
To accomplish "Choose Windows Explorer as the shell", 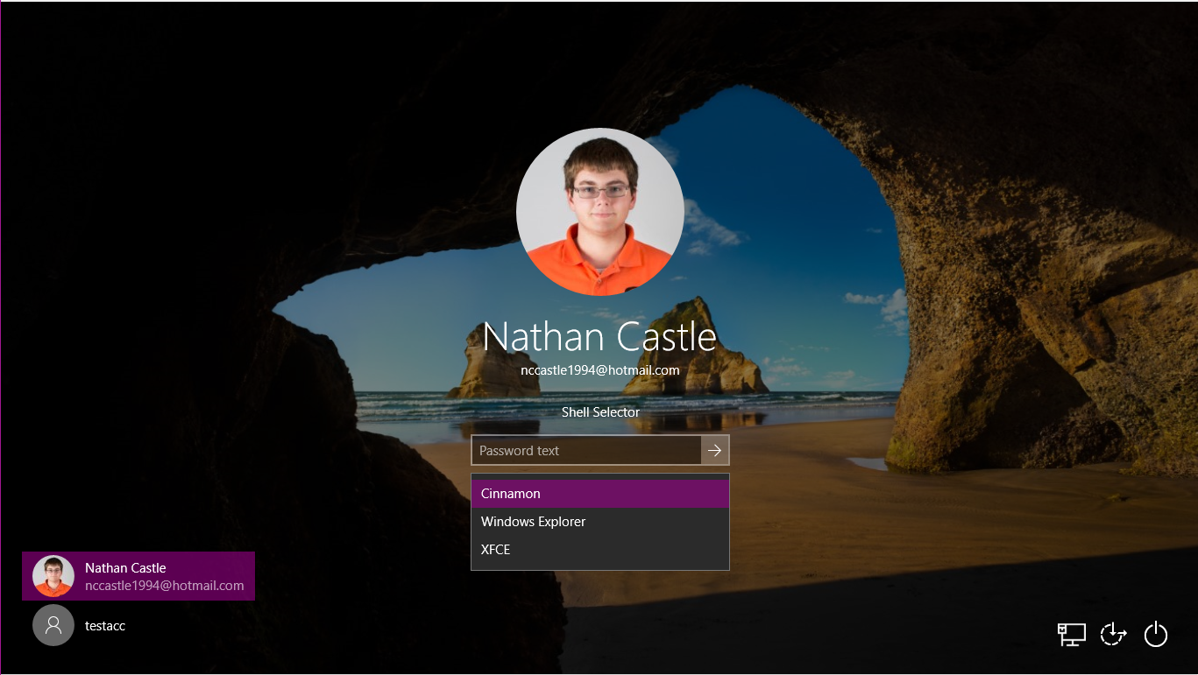I will tap(599, 522).
